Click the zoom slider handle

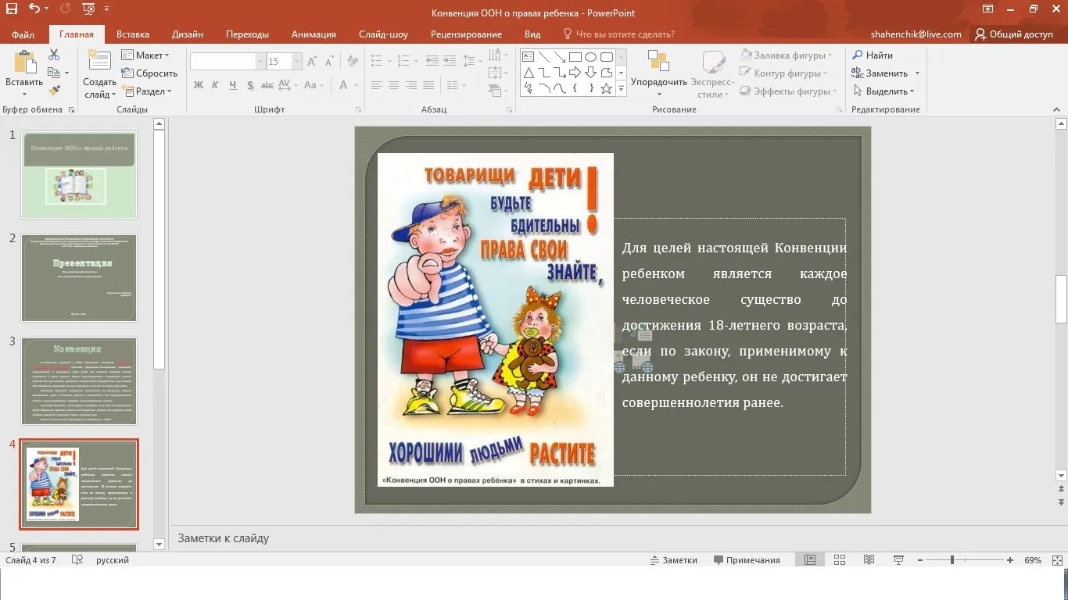click(x=952, y=560)
